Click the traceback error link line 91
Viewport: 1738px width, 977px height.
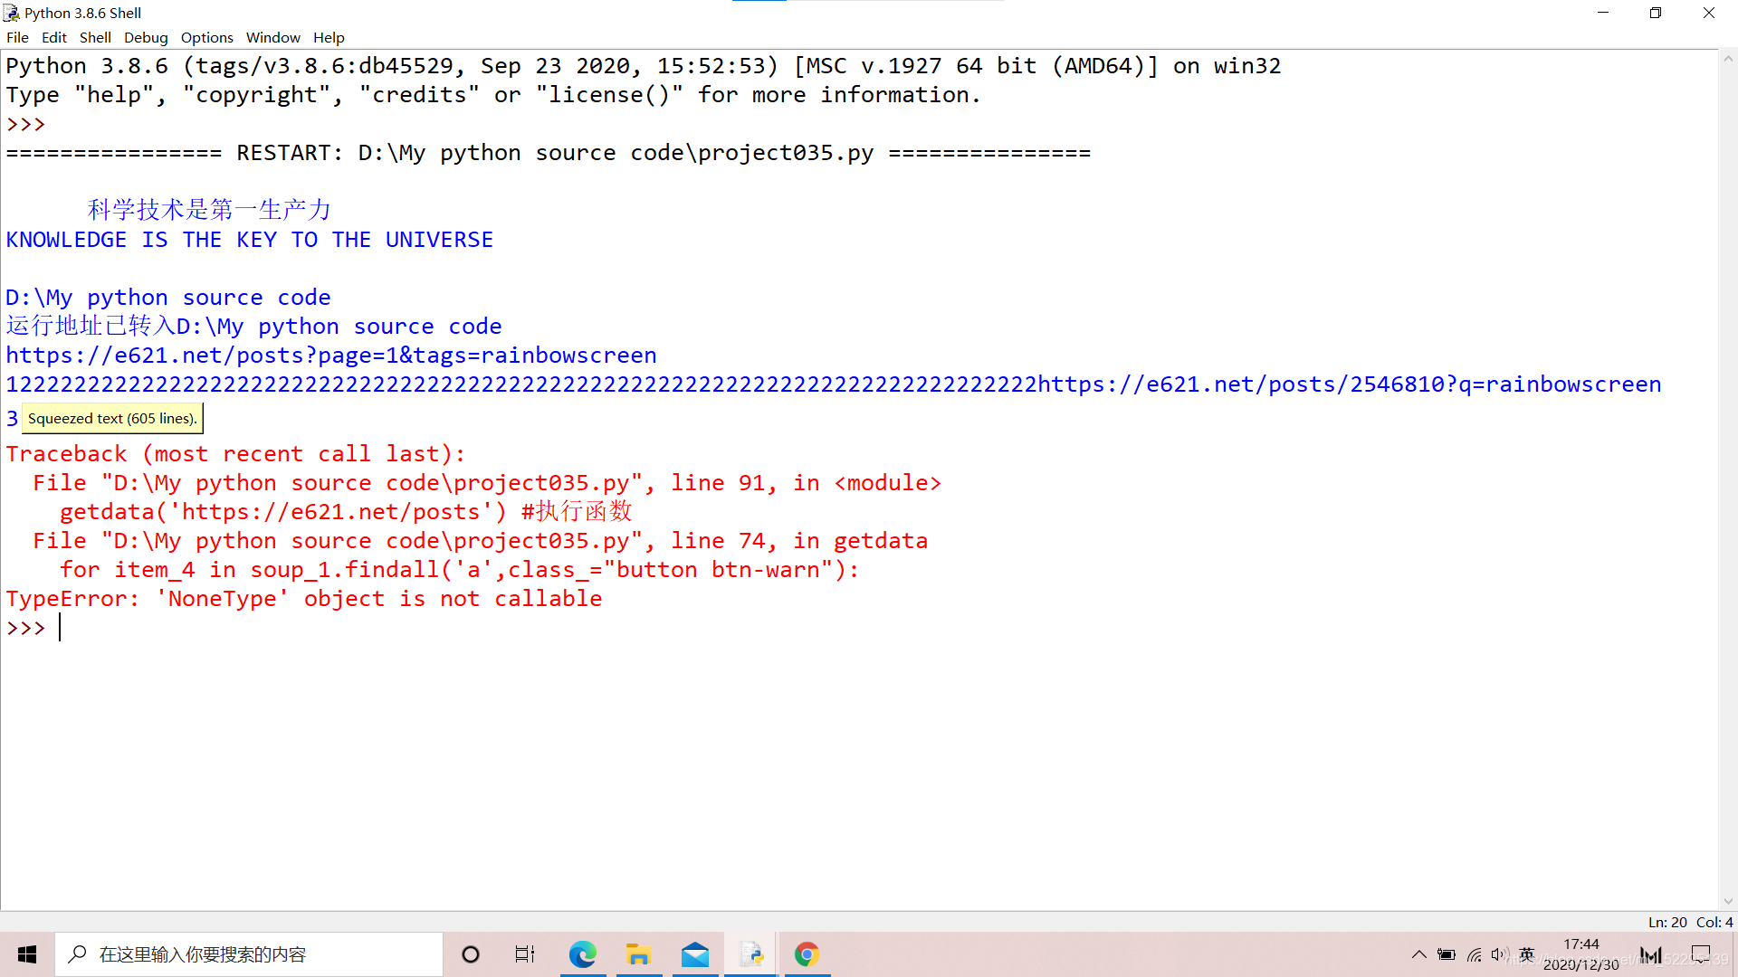pos(484,482)
